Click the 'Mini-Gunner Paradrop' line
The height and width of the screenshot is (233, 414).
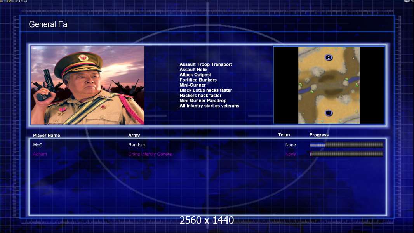(x=203, y=101)
